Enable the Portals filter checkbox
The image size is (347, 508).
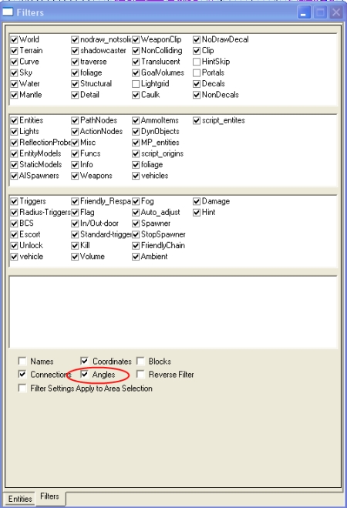click(197, 73)
